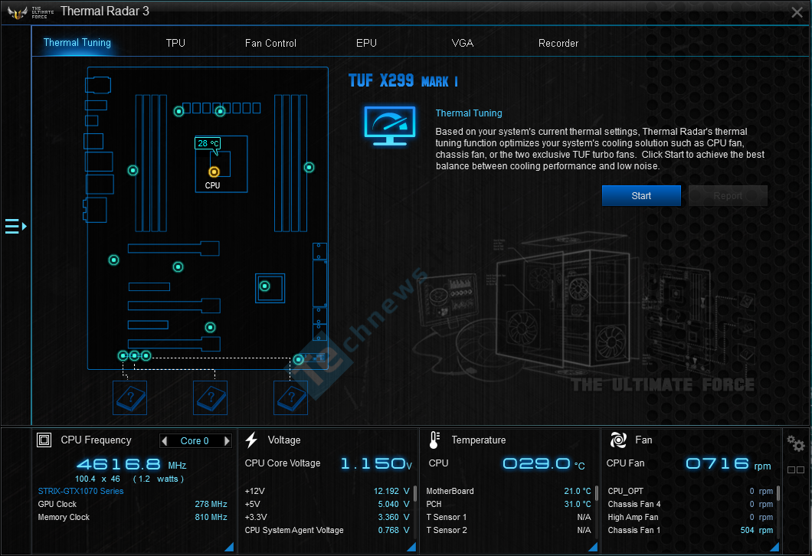812x556 pixels.
Task: Click the Voltage lightning bolt icon
Action: [252, 440]
